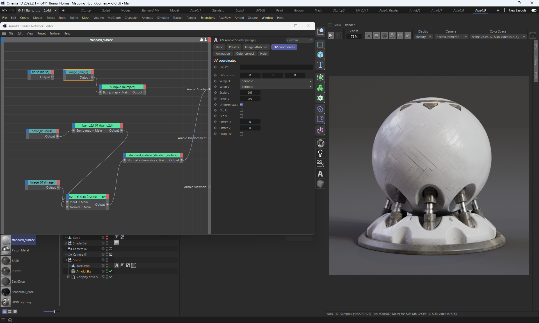Click the wireframe globe sky icon
The height and width of the screenshot is (323, 539).
click(320, 143)
